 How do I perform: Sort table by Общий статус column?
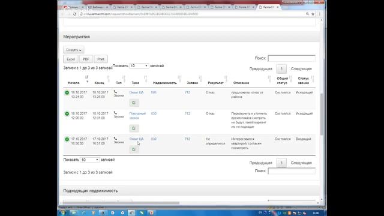tap(282, 81)
